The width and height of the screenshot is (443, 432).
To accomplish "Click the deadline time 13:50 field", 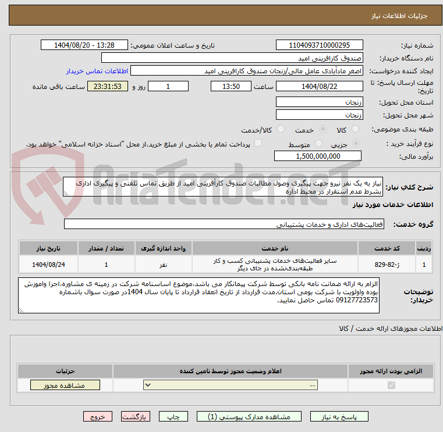I will [x=231, y=86].
